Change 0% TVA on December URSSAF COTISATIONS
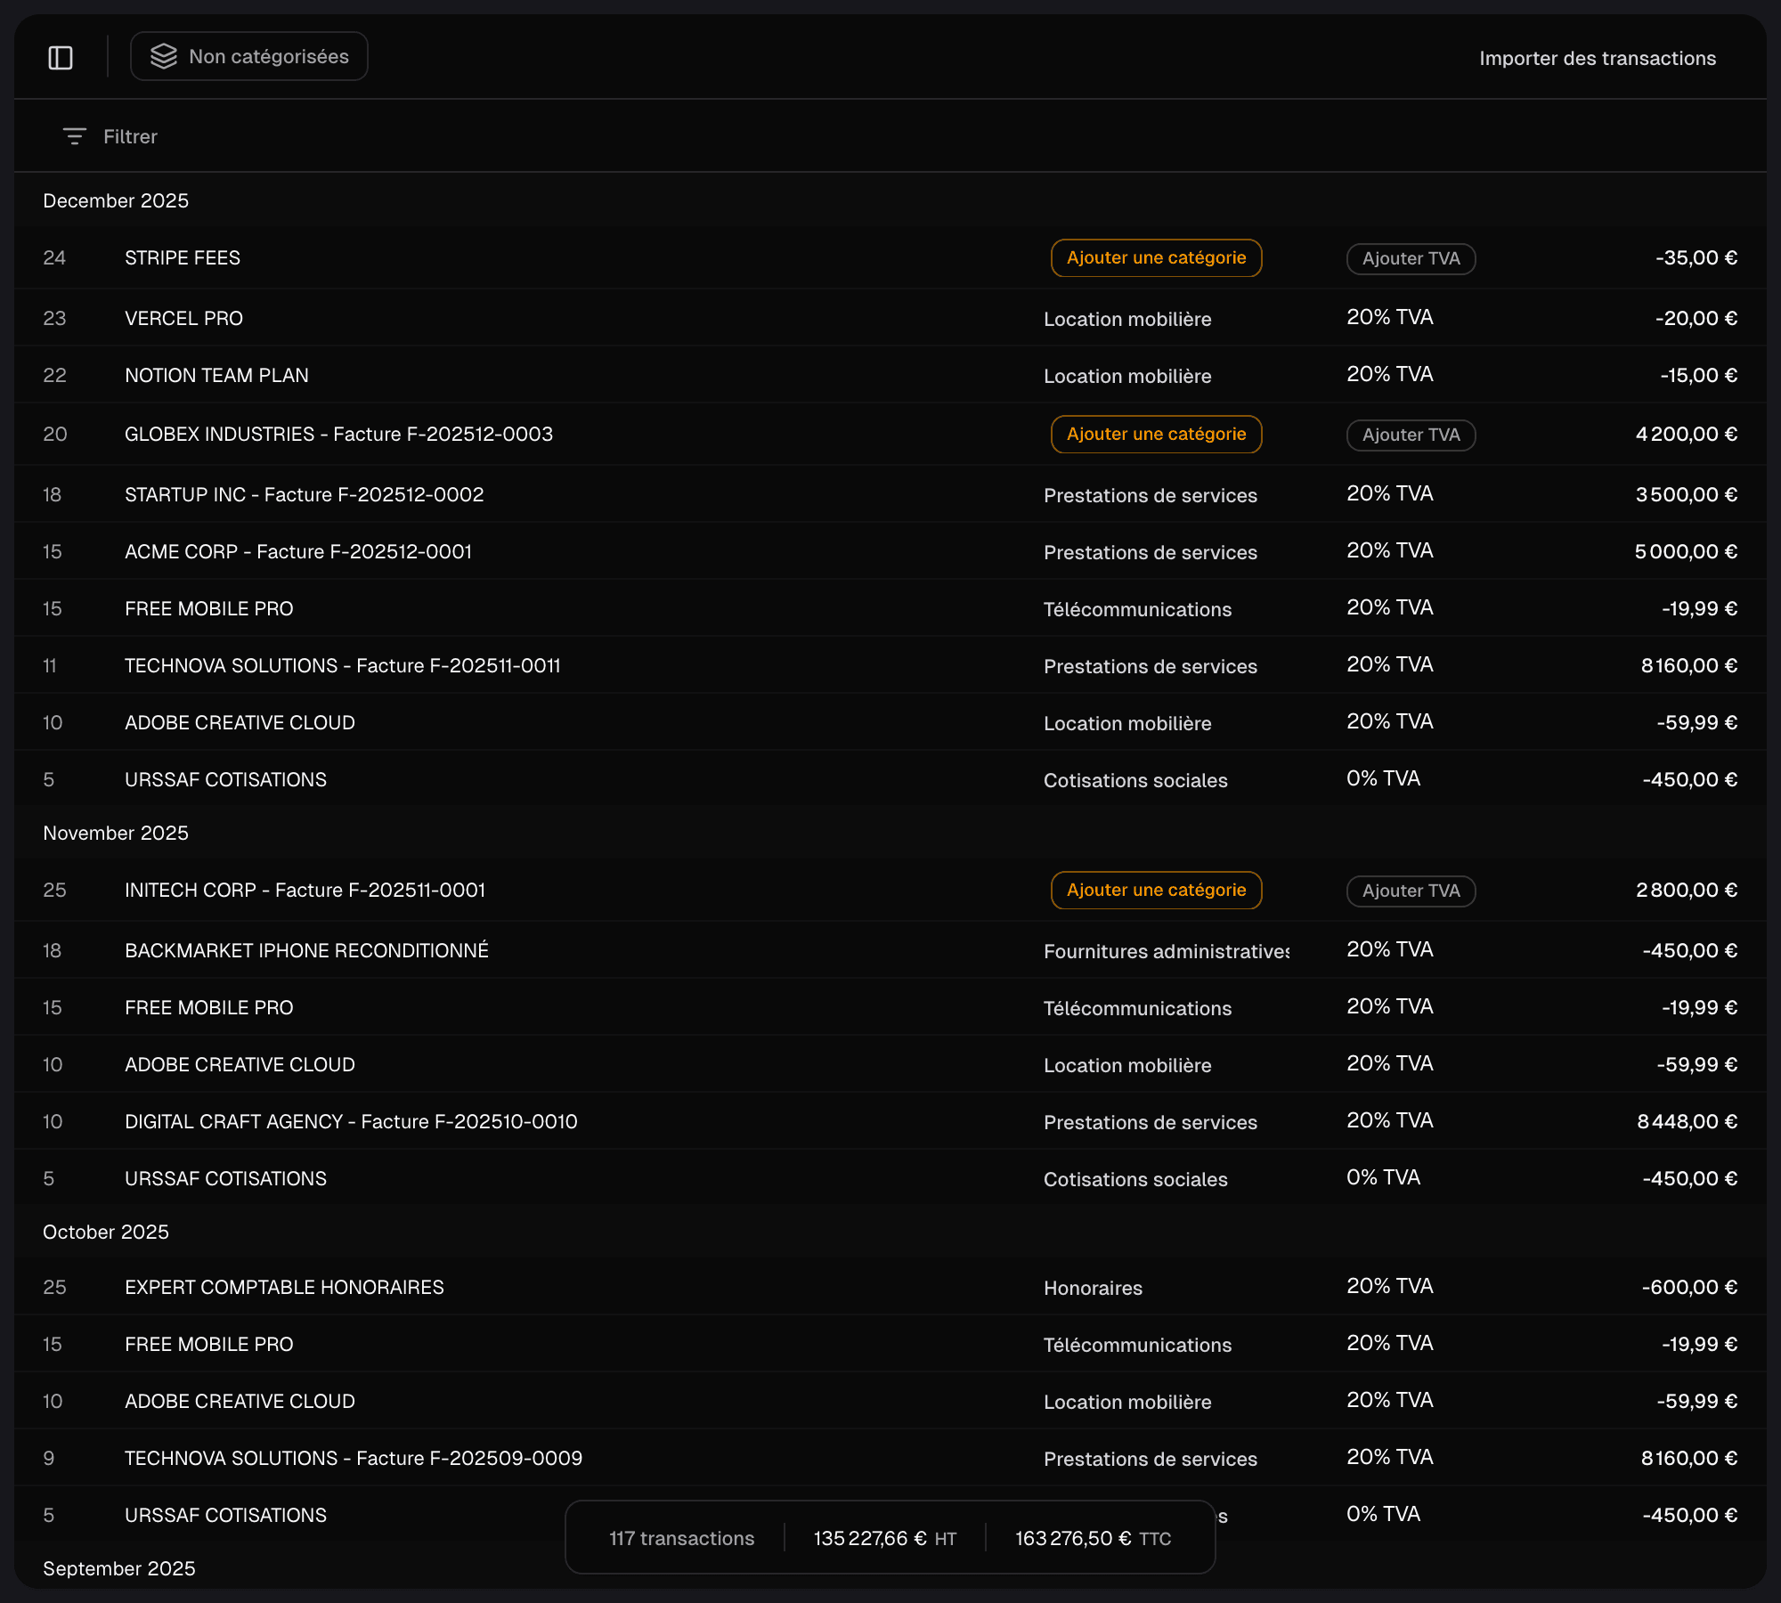Viewport: 1781px width, 1603px height. point(1383,778)
